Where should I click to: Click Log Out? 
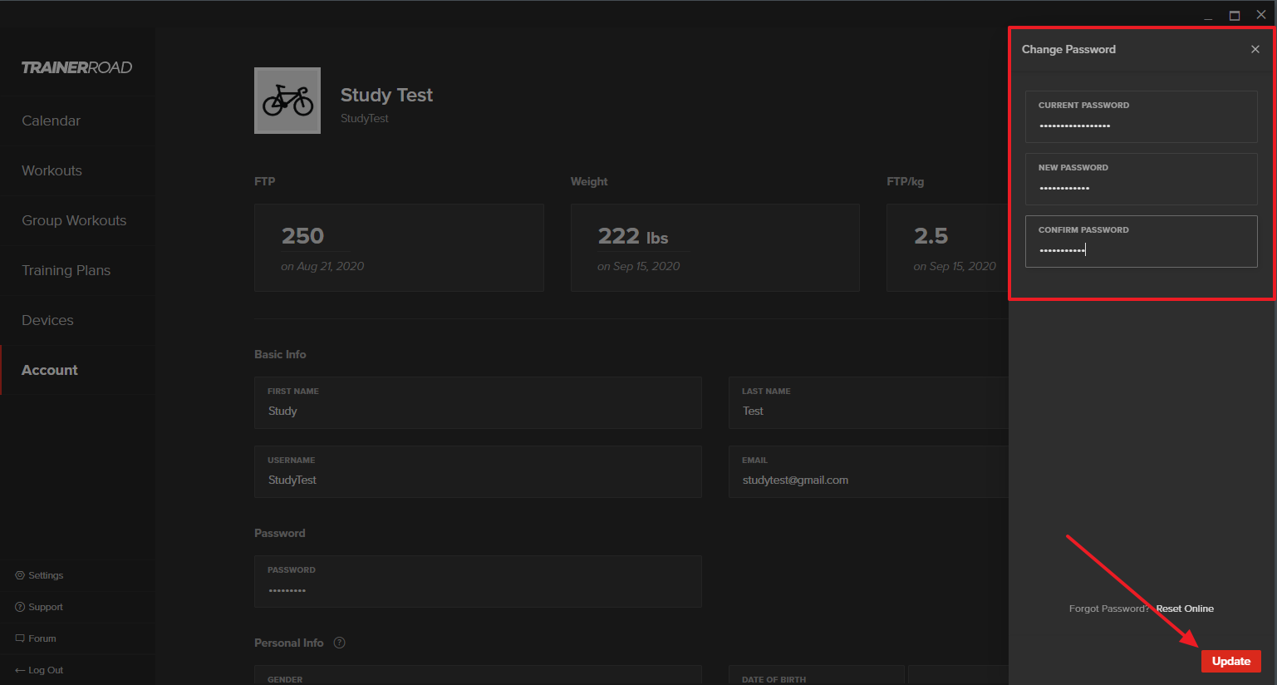46,670
